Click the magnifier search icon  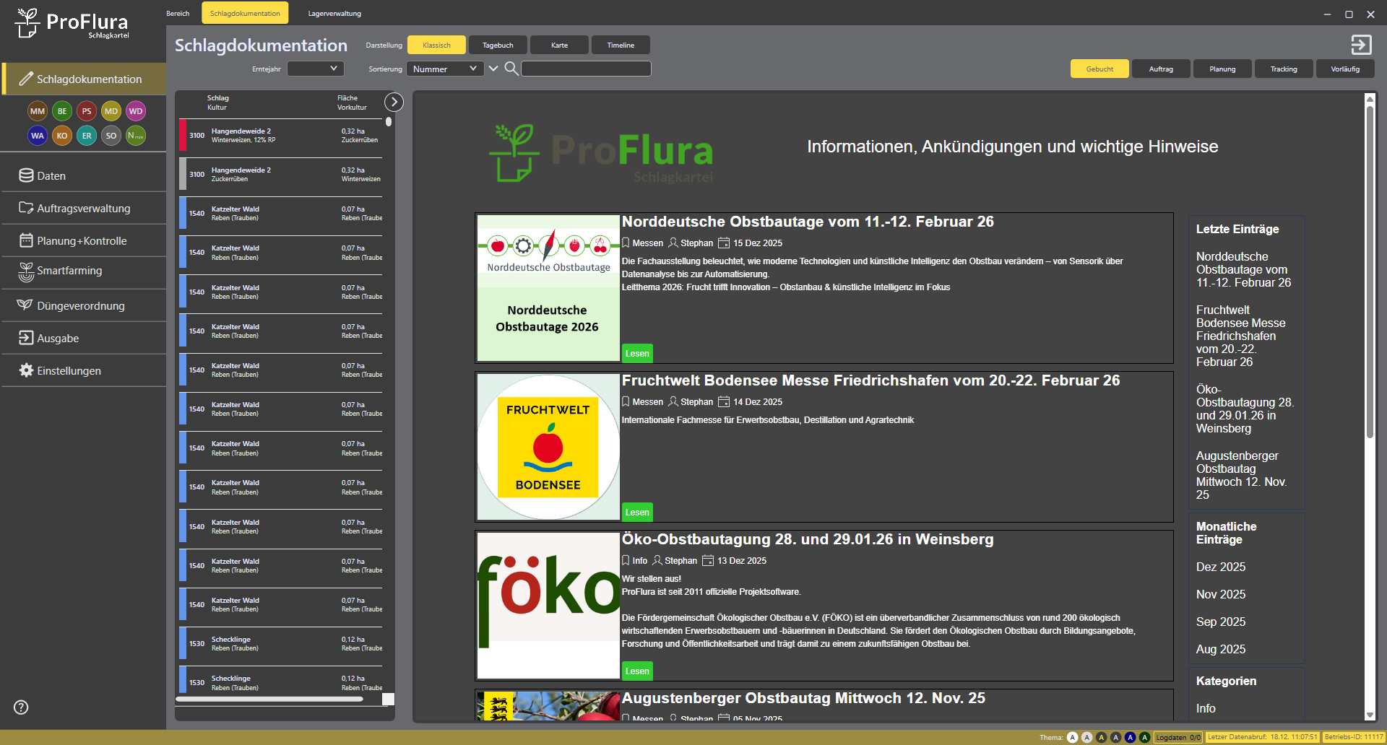(511, 69)
